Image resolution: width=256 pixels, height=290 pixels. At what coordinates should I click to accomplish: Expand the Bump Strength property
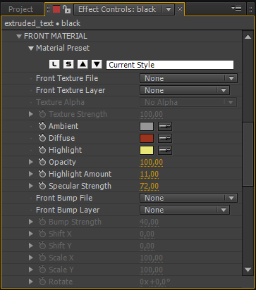tap(31, 222)
